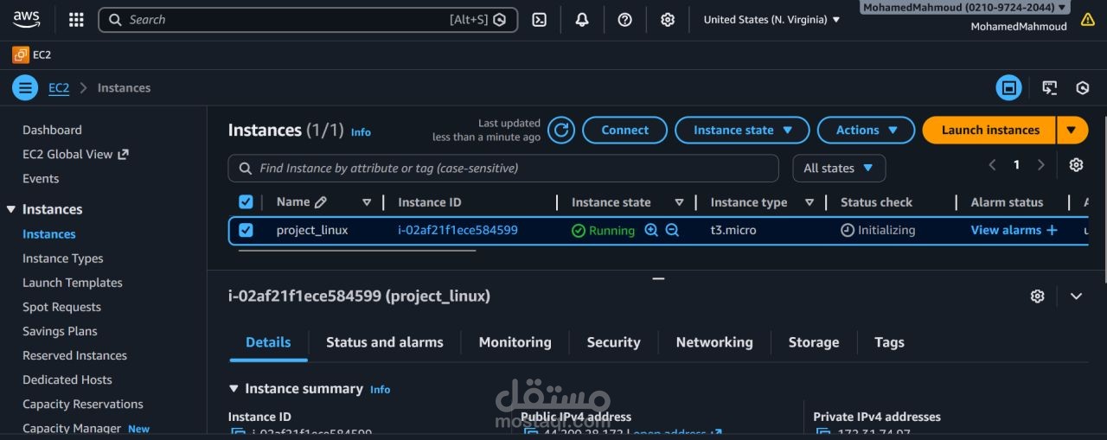This screenshot has width=1107, height=440.
Task: Open instance ID i-02af21f1ece584599 link
Action: 458,230
